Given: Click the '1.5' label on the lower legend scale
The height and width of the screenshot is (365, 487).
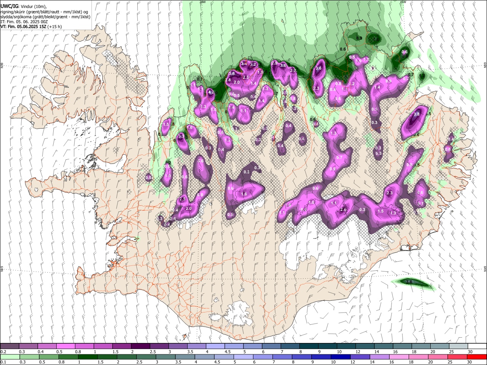Looking at the screenshot, I should pos(100,362).
